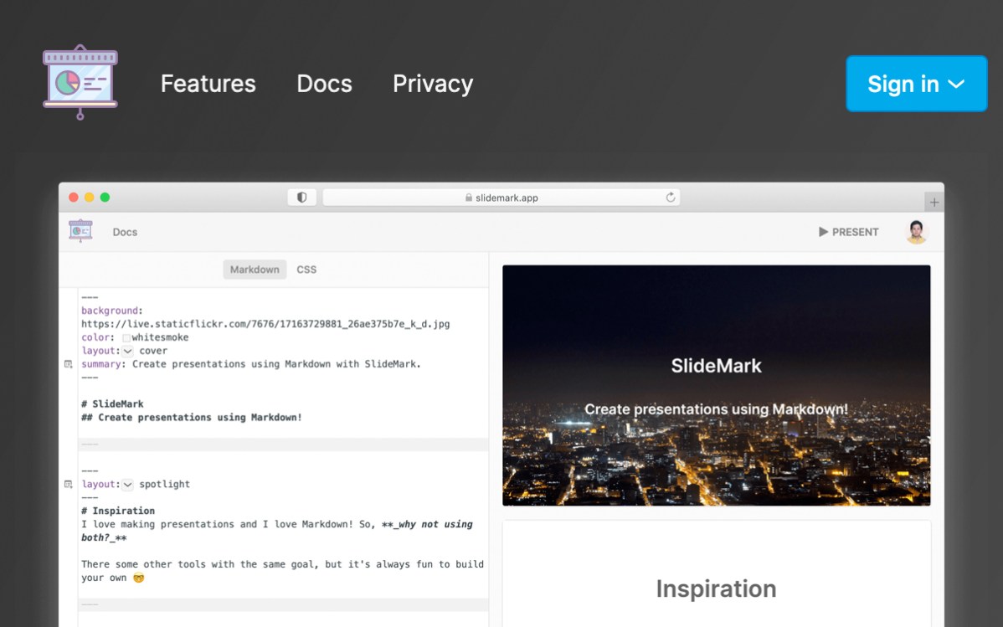Expand the Sign in dropdown chevron
Viewport: 1003px width, 627px height.
pyautogui.click(x=956, y=84)
